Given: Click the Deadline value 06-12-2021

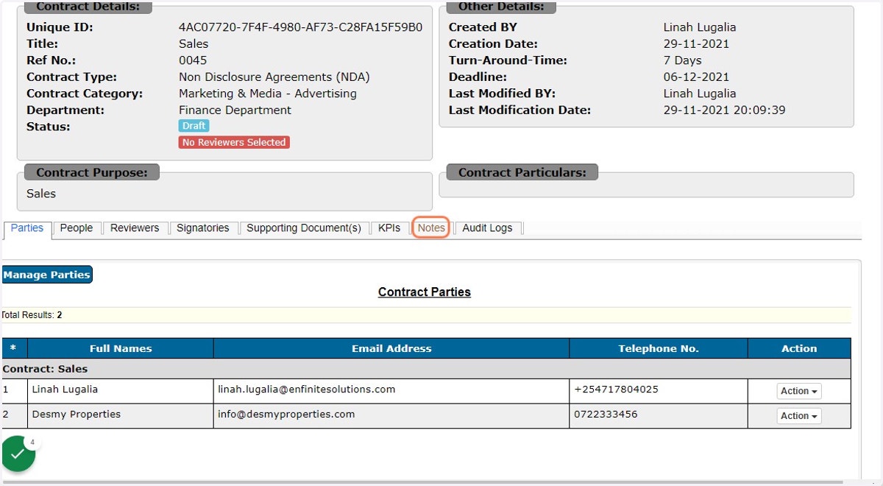Looking at the screenshot, I should pyautogui.click(x=696, y=77).
